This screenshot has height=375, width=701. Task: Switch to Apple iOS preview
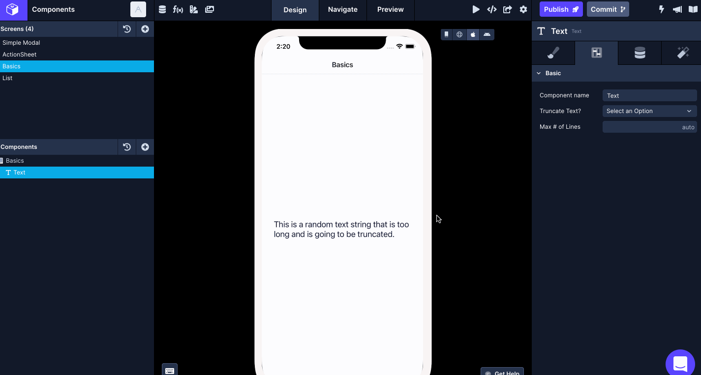473,34
